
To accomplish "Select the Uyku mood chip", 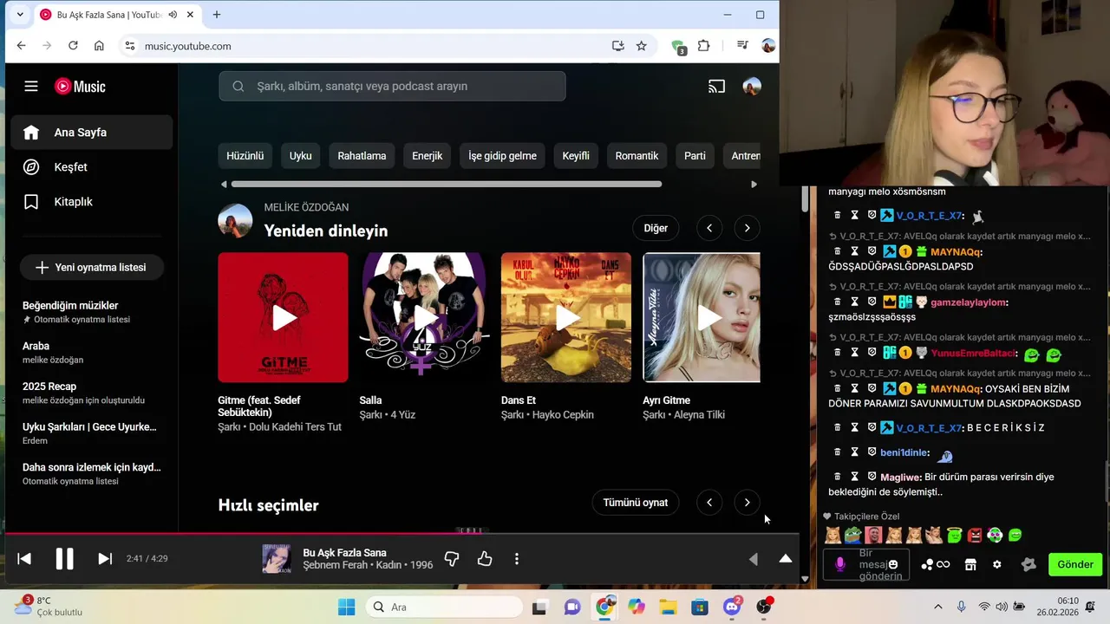I will pyautogui.click(x=300, y=156).
